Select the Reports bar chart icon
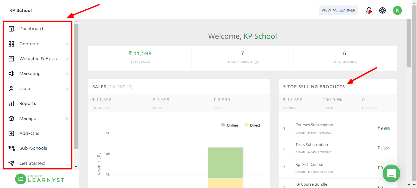This screenshot has height=188, width=417. point(11,104)
